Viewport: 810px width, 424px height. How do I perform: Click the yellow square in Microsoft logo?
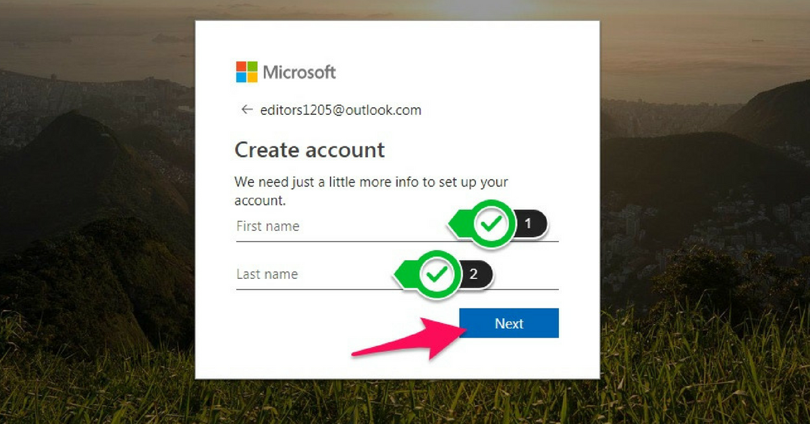(252, 78)
